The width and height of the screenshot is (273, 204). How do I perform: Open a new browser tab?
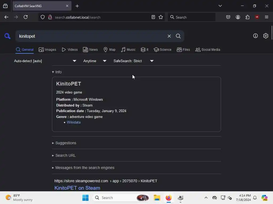77,6
